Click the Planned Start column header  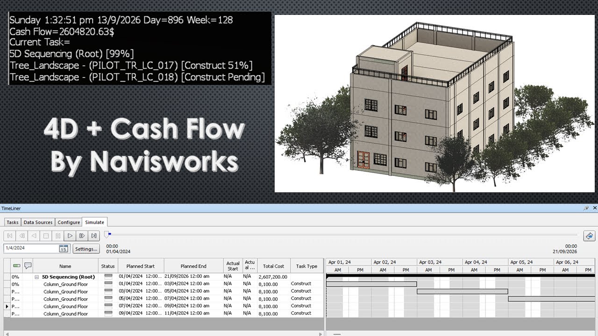(141, 266)
